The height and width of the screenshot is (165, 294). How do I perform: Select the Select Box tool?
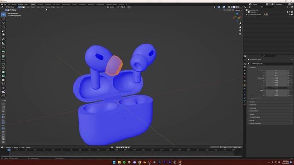point(3,14)
